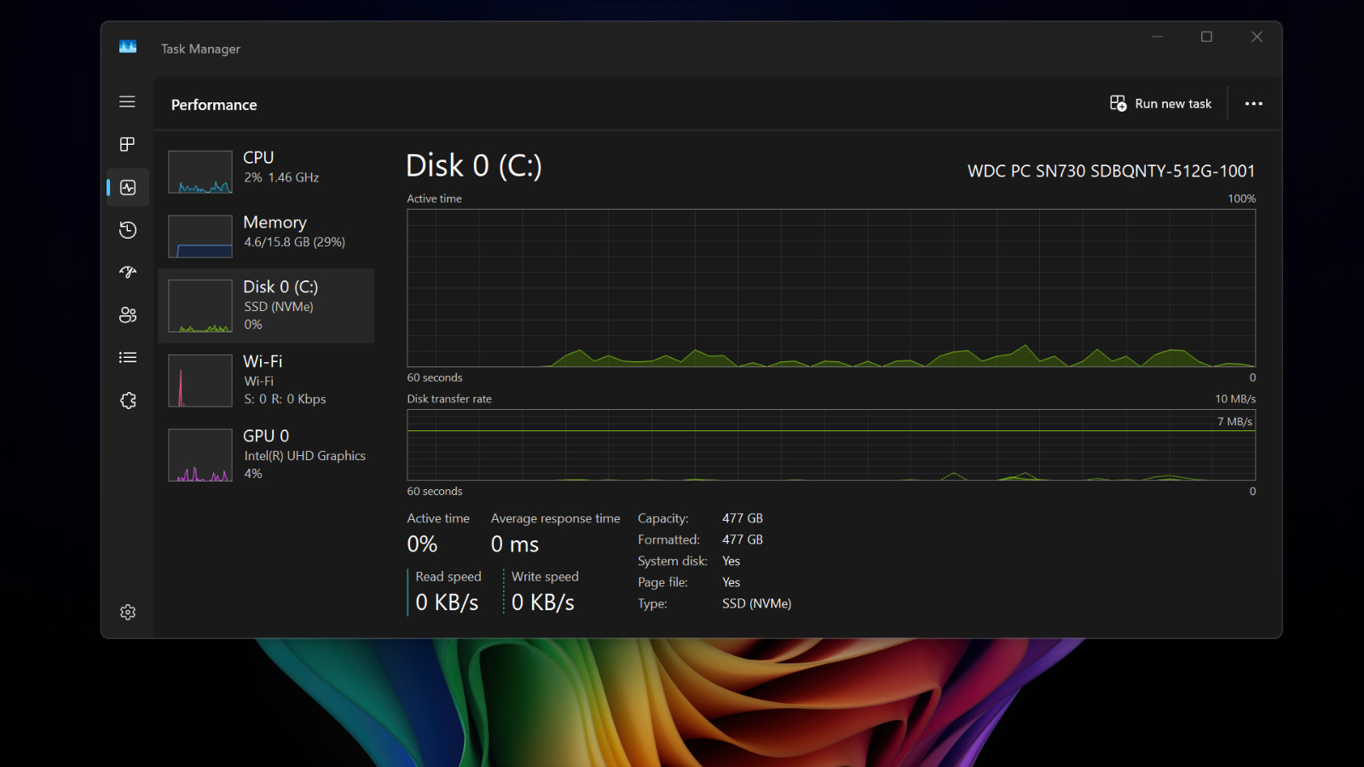The image size is (1364, 767).
Task: Click the Capacity 477 GB value
Action: [743, 518]
